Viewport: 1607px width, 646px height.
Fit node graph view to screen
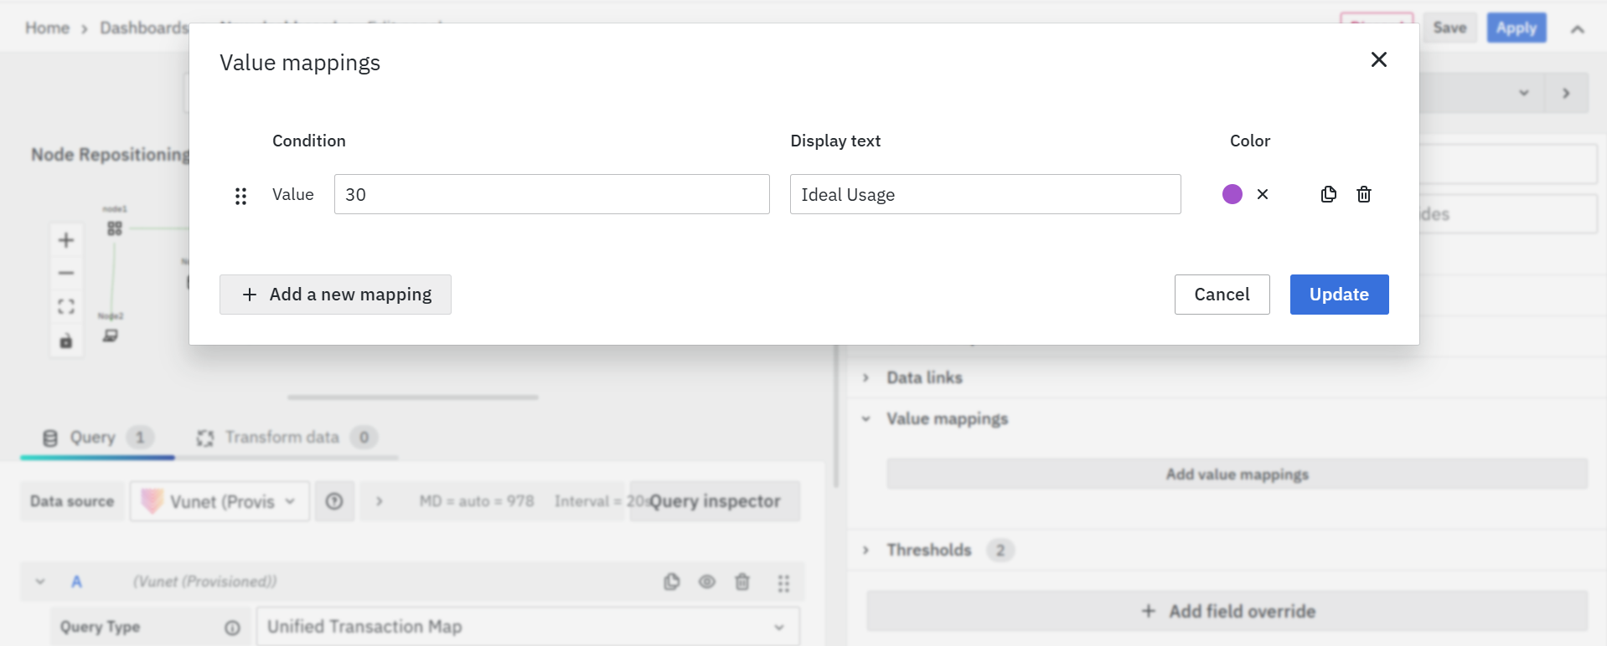coord(66,306)
